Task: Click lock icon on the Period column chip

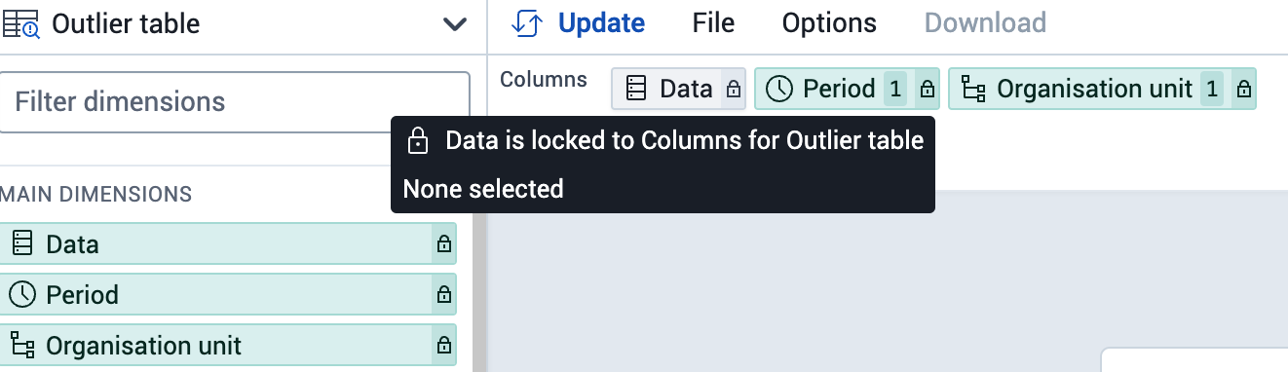Action: (928, 90)
